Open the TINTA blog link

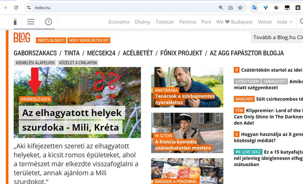click(71, 53)
